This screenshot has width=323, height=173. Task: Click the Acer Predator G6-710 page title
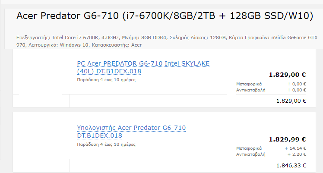pyautogui.click(x=165, y=16)
